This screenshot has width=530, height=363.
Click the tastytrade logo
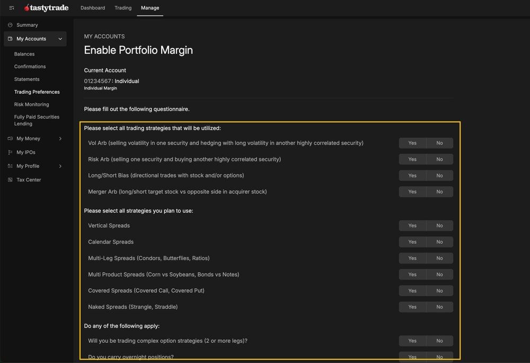[x=46, y=8]
